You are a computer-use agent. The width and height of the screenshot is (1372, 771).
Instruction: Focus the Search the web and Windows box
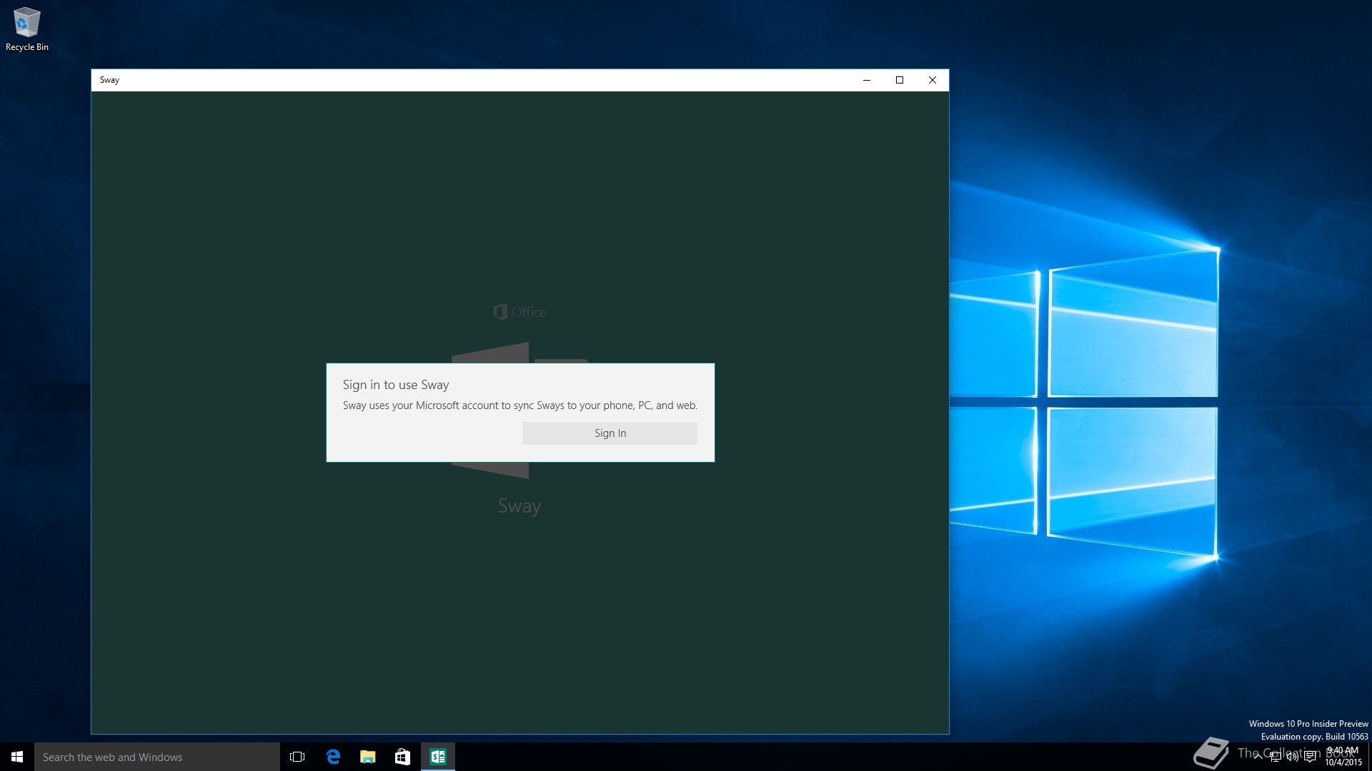click(157, 757)
